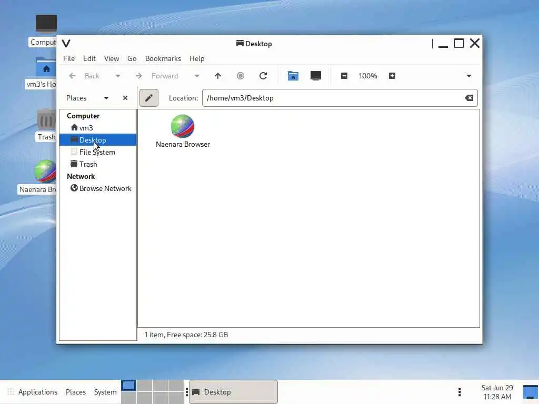Click the show desktop icon in panel corner
This screenshot has width=539, height=404.
tap(531, 392)
